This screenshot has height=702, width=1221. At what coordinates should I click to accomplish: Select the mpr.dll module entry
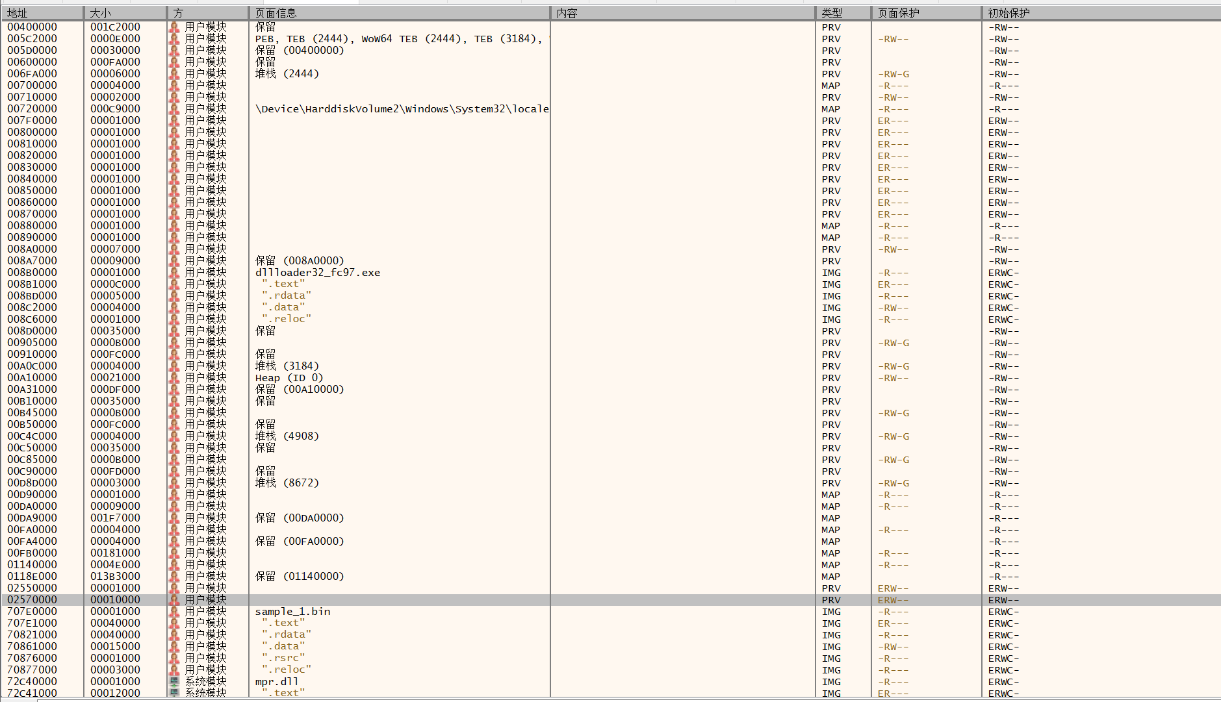pyautogui.click(x=277, y=682)
